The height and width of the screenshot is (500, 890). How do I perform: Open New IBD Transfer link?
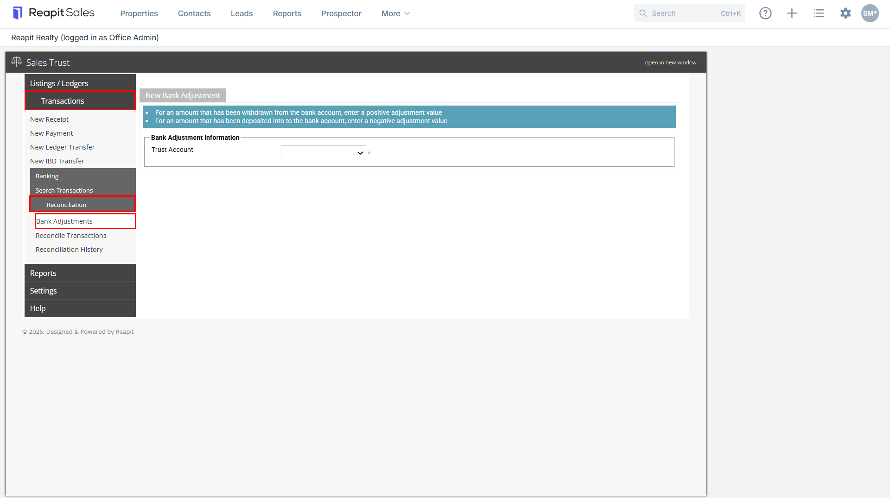pos(57,161)
